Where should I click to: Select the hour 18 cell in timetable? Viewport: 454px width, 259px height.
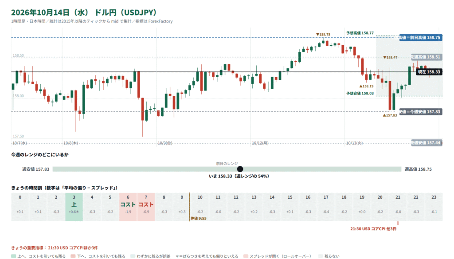[344, 207]
